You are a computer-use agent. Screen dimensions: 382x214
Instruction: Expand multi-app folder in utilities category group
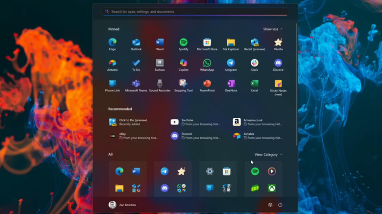[227, 188]
